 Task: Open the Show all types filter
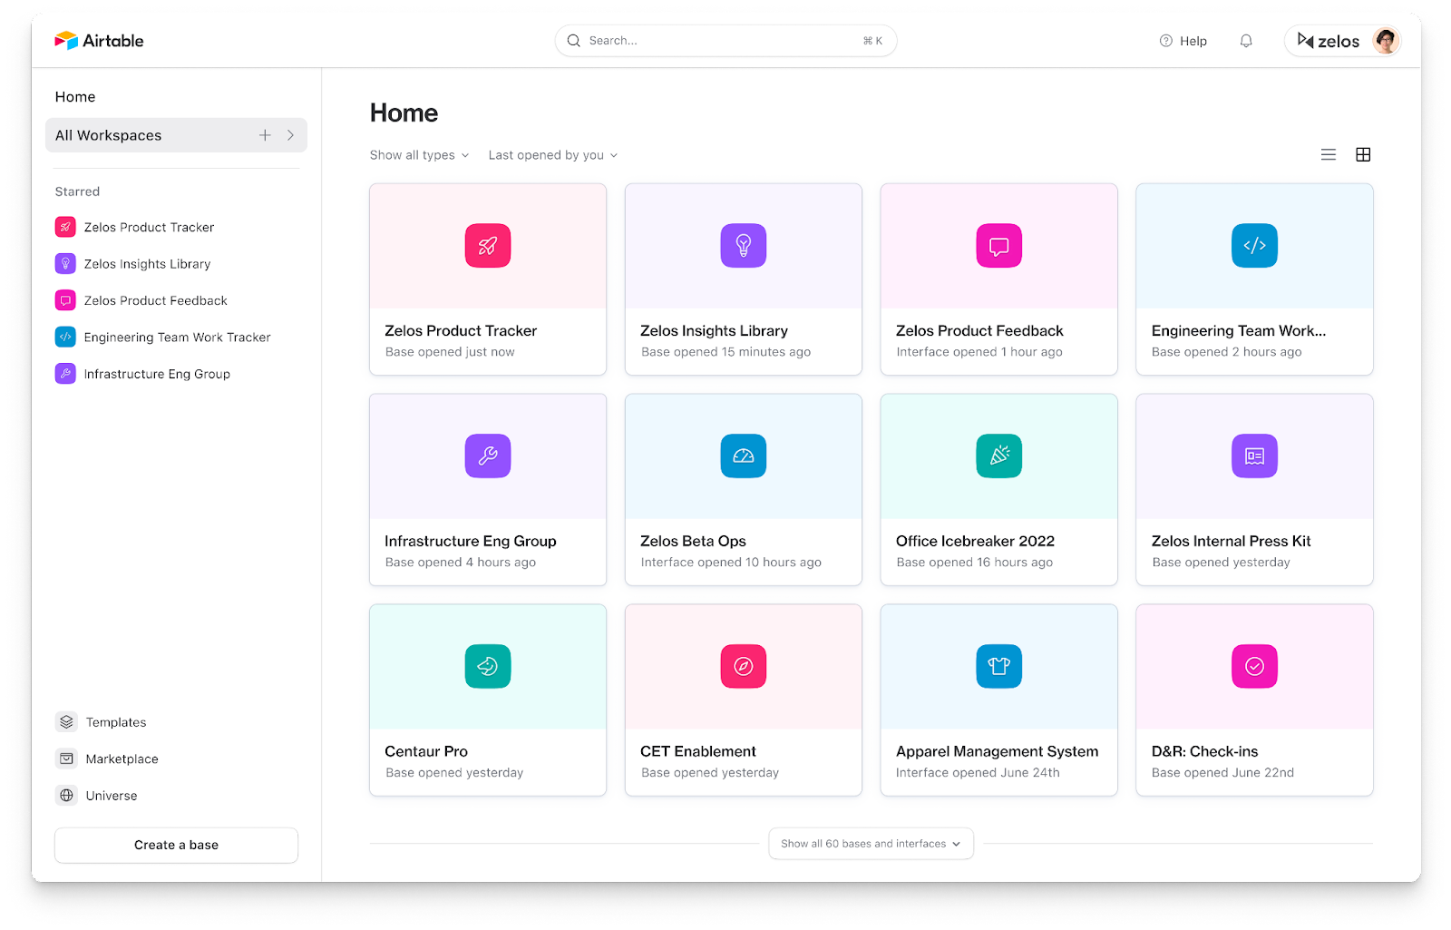tap(418, 154)
